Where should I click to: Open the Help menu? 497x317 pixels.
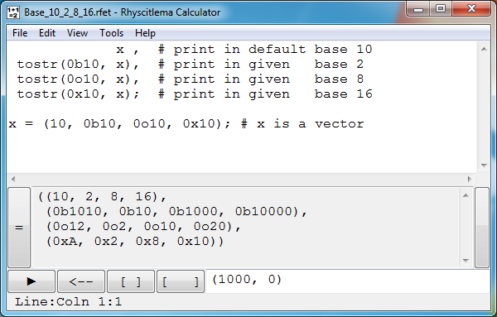(x=145, y=33)
